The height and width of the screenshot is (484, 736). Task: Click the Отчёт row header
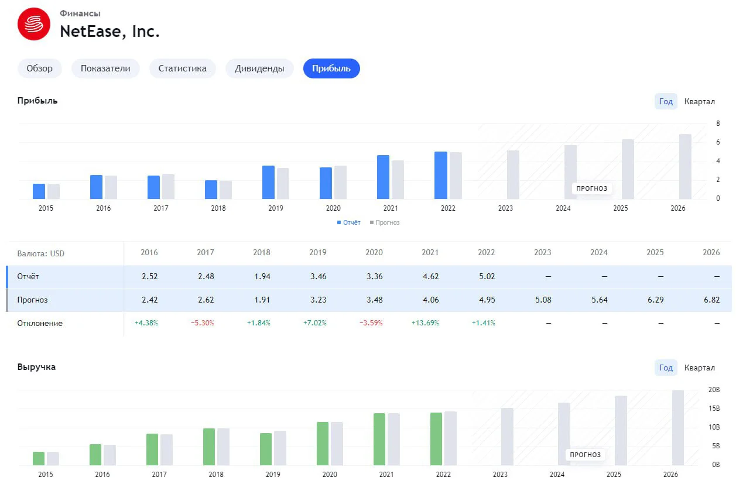tap(28, 276)
